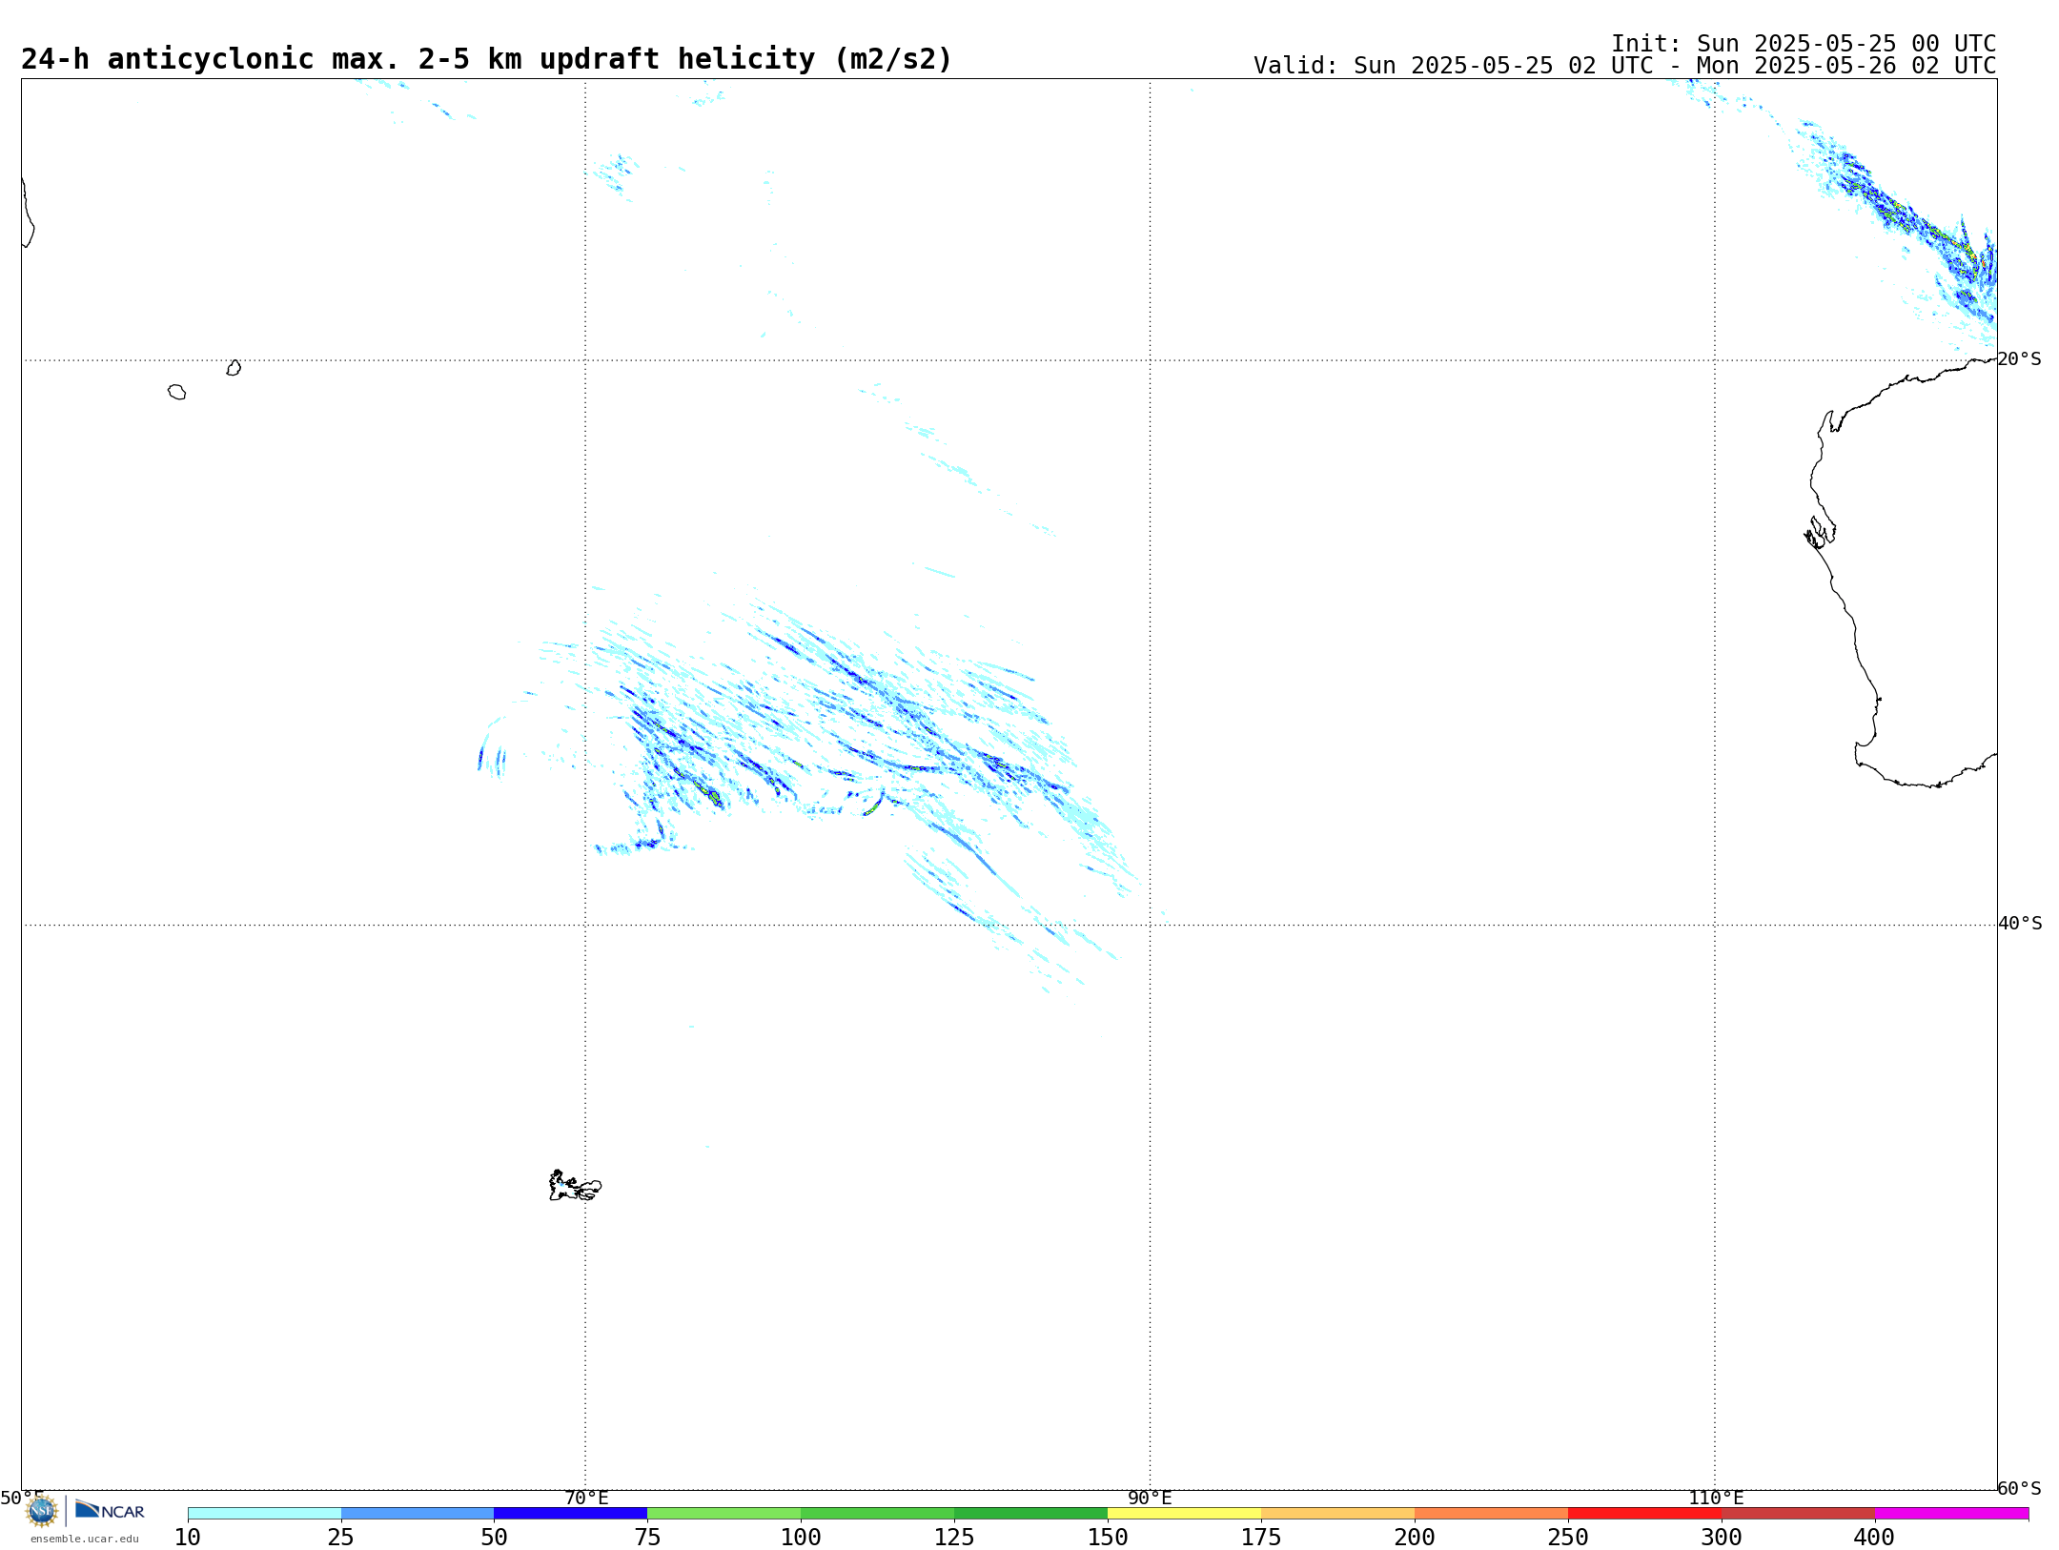This screenshot has width=2059, height=1550.
Task: Click the magenta above-400 color swatch
Action: pos(1951,1514)
